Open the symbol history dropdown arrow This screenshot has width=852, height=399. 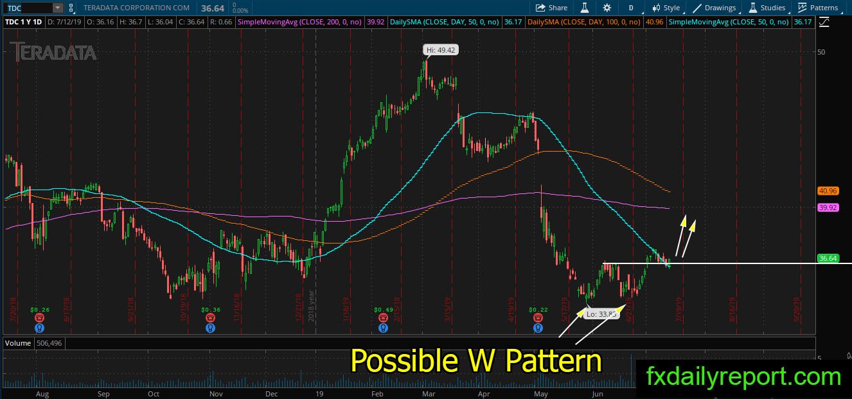pos(58,8)
